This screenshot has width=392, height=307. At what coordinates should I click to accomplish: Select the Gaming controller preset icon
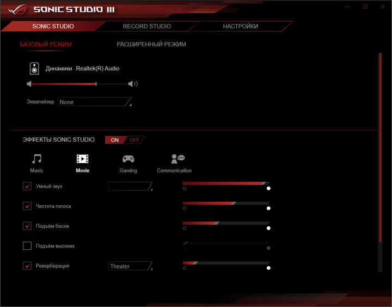(x=128, y=159)
